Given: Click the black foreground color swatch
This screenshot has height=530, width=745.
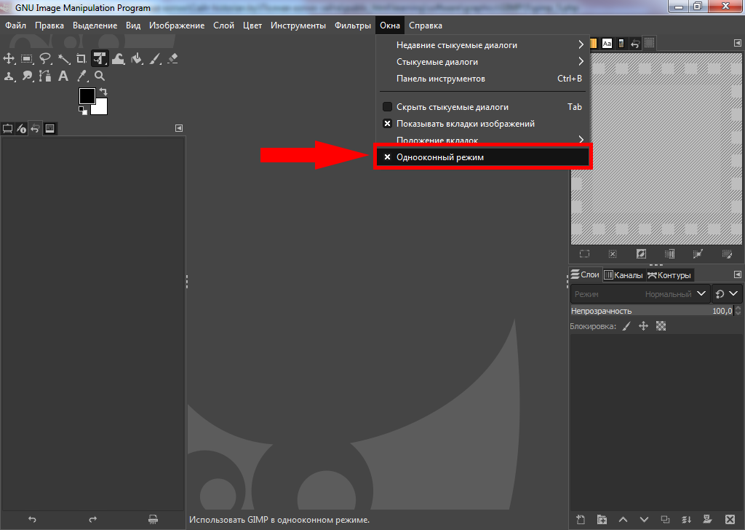Looking at the screenshot, I should pyautogui.click(x=87, y=96).
